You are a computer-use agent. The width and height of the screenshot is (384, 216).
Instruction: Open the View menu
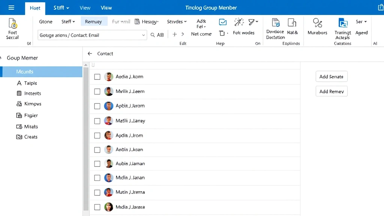click(85, 7)
